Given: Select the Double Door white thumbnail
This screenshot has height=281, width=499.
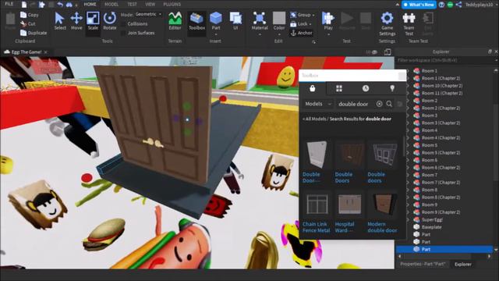Looking at the screenshot, I should click(x=317, y=155).
